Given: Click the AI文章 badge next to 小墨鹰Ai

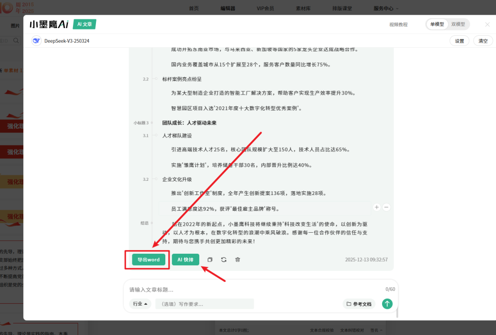Looking at the screenshot, I should click(84, 23).
